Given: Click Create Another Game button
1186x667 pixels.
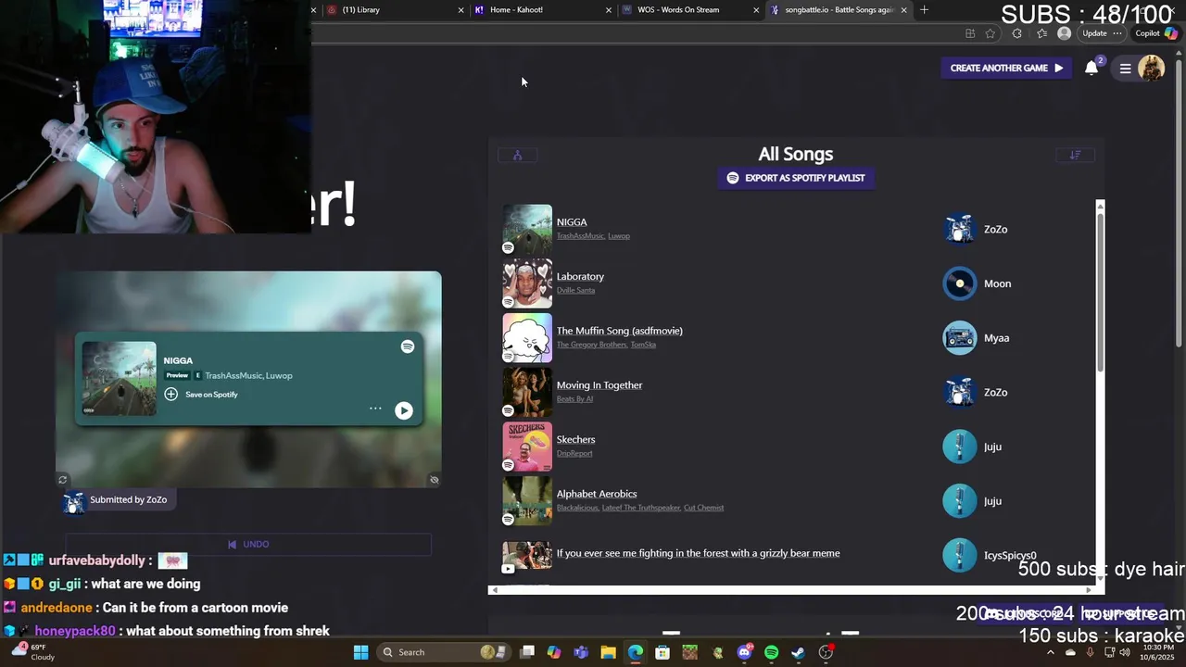Looking at the screenshot, I should pyautogui.click(x=1006, y=68).
